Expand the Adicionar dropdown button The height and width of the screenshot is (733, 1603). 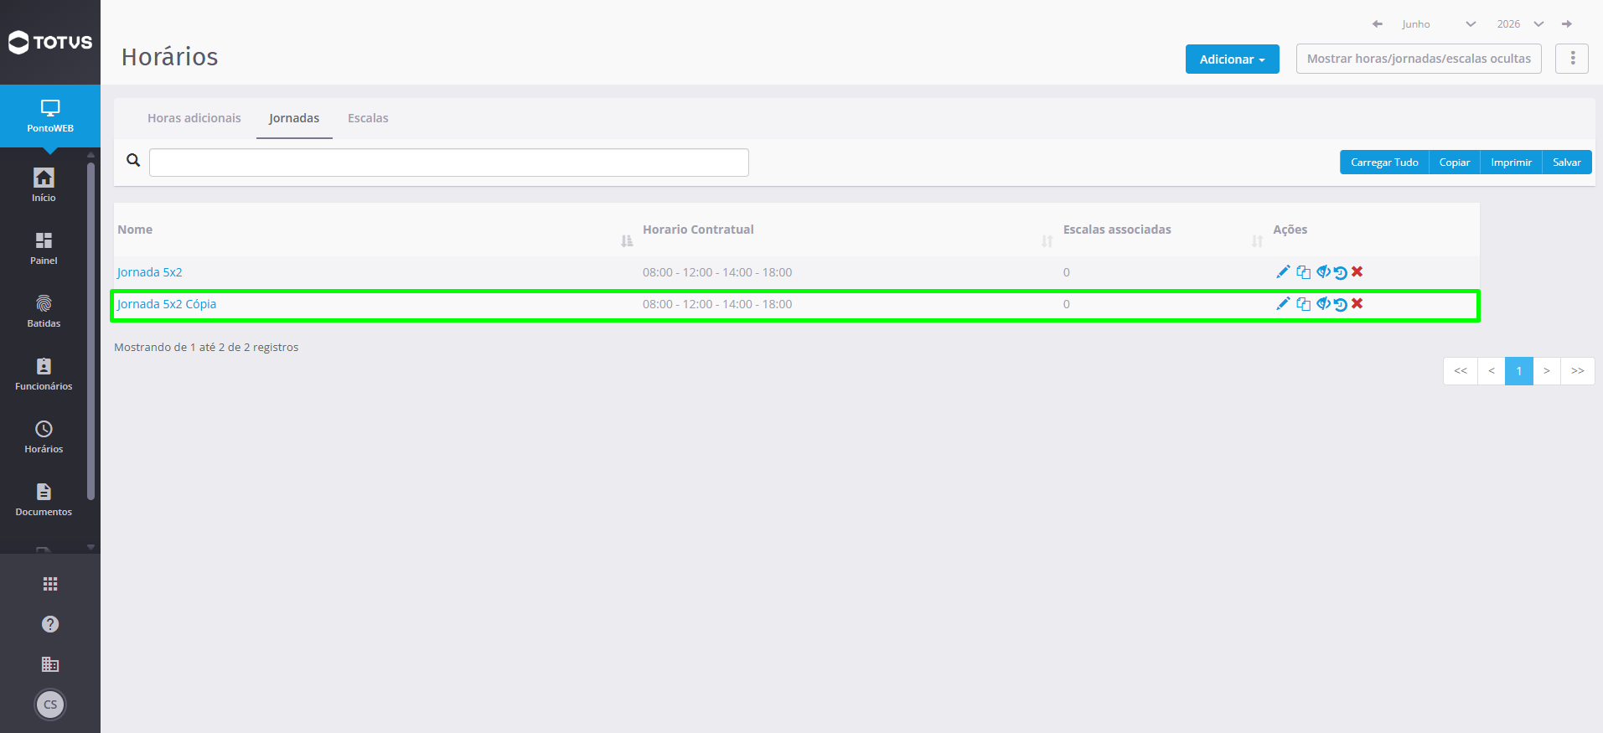(x=1232, y=59)
